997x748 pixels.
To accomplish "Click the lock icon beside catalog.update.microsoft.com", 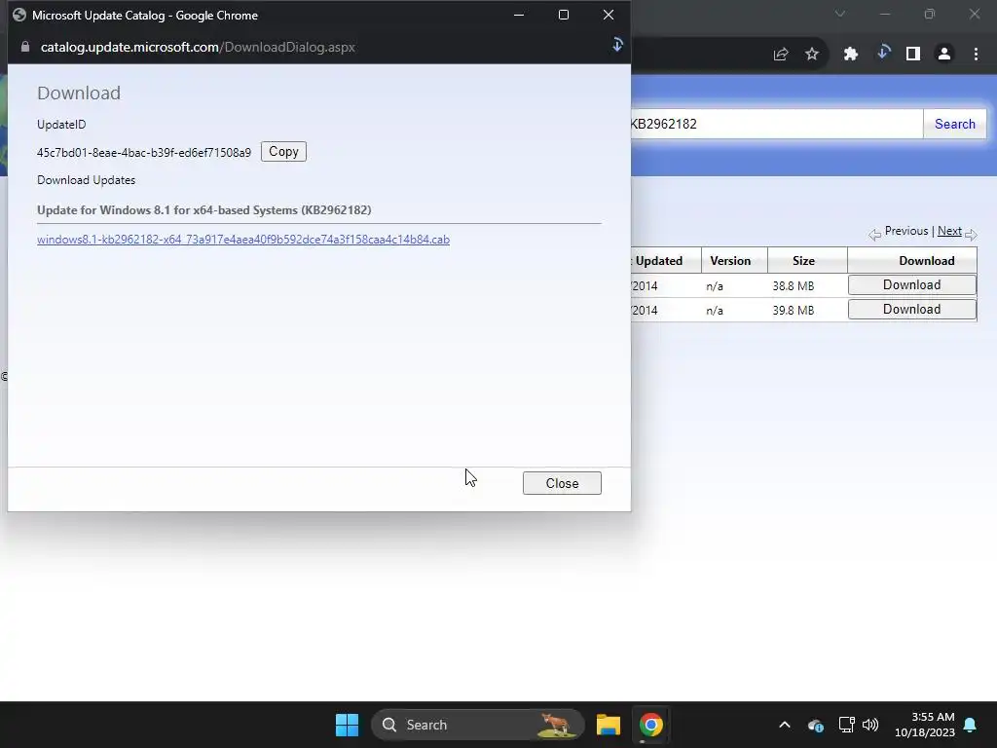I will 24,47.
